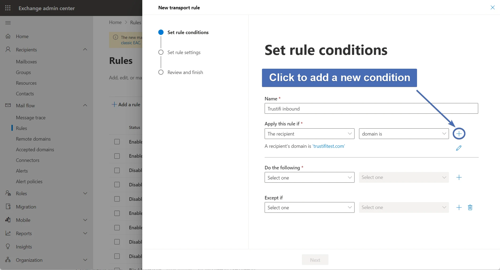Click the 'trustifitest.com' domain link
Image resolution: width=500 pixels, height=270 pixels.
tap(329, 146)
